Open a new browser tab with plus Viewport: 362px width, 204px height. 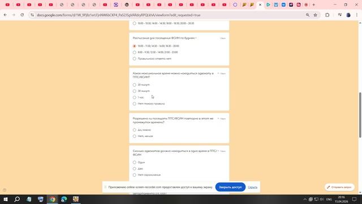point(313,5)
